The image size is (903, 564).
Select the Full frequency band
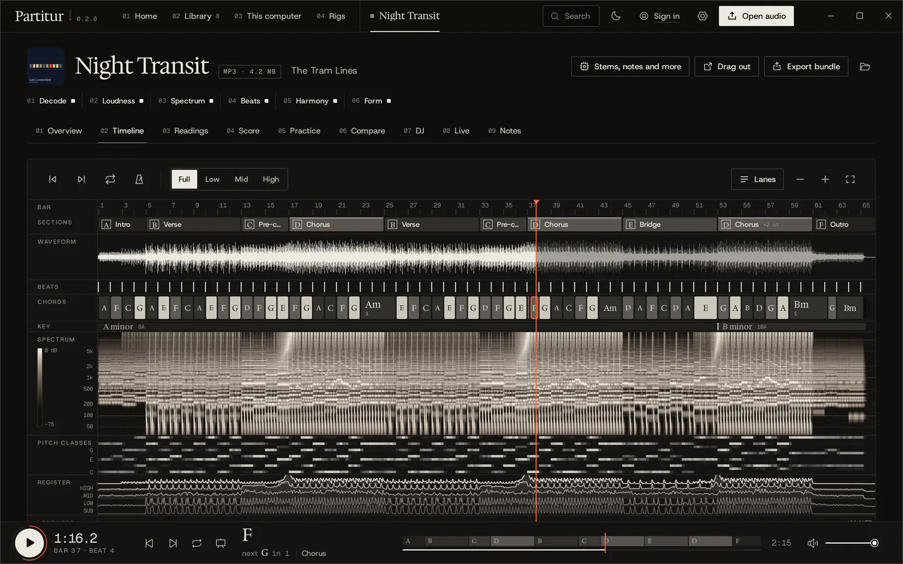184,179
